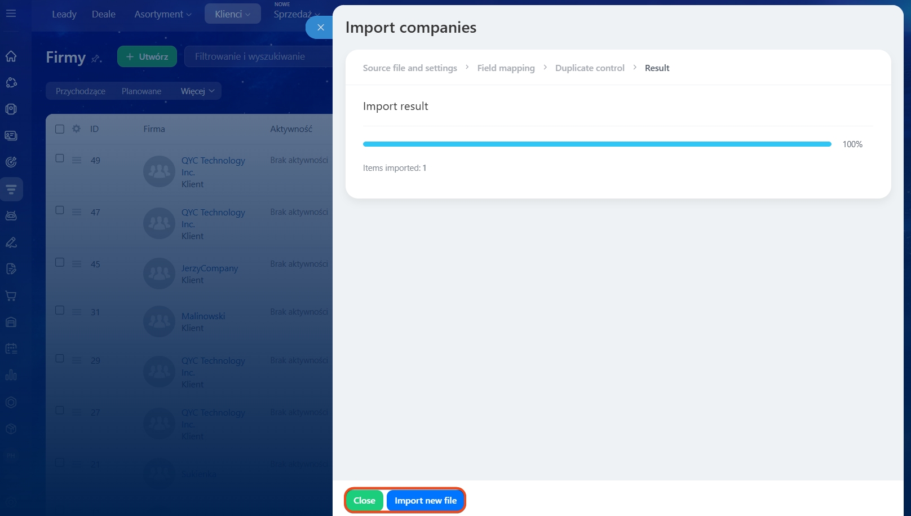Open table settings gear icon
911x516 pixels.
pyautogui.click(x=76, y=129)
